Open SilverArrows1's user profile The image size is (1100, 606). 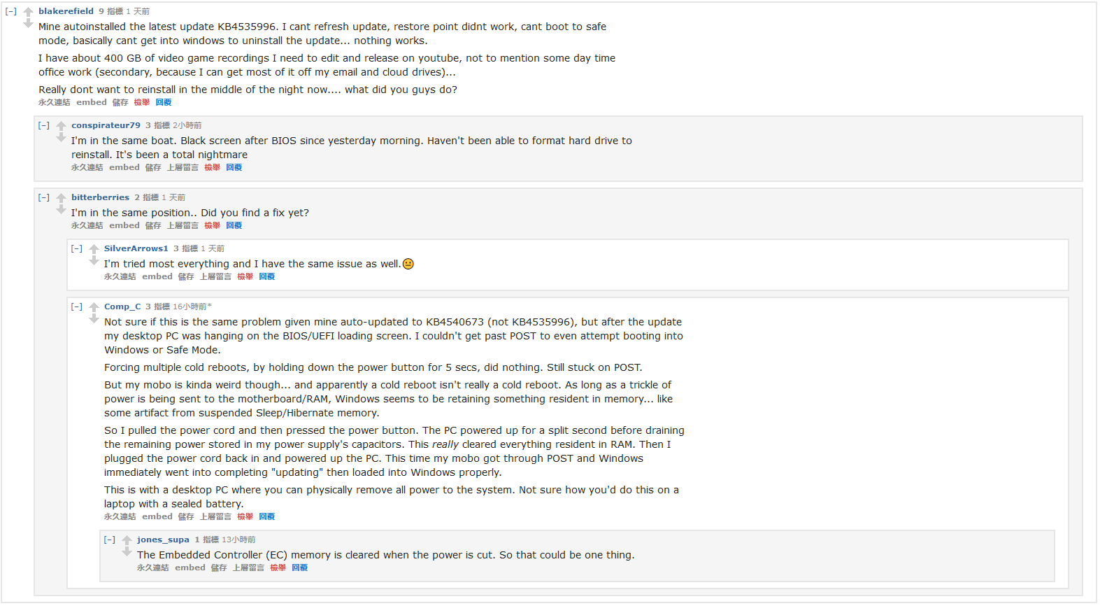(x=136, y=248)
